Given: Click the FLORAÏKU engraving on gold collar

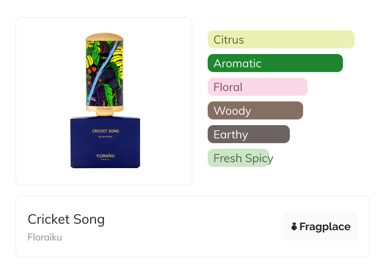Looking at the screenshot, I should (x=105, y=108).
